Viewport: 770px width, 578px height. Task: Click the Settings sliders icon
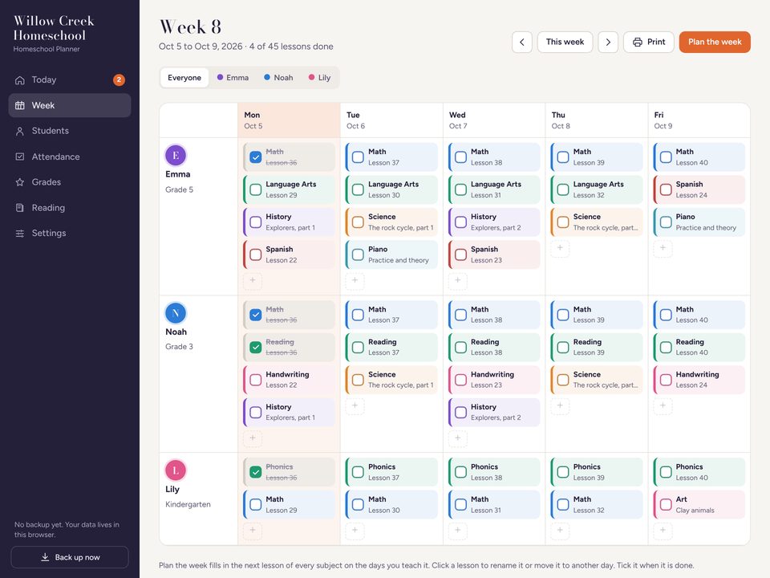click(19, 234)
